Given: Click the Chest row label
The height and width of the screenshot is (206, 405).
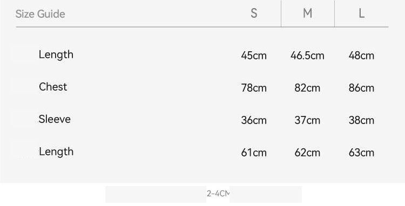Looking at the screenshot, I should coord(53,87).
